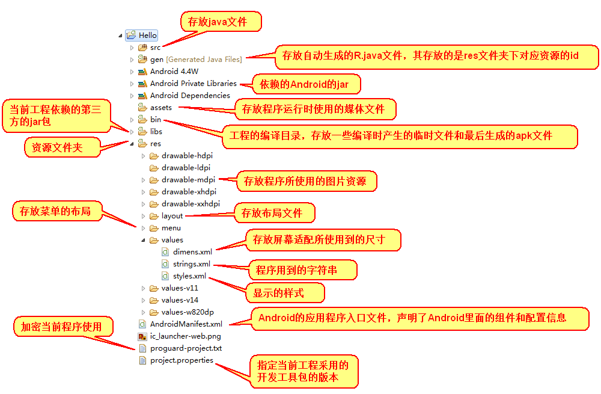Expand the drawable-xhdpi folder arrow
601x394 pixels.
(x=143, y=192)
